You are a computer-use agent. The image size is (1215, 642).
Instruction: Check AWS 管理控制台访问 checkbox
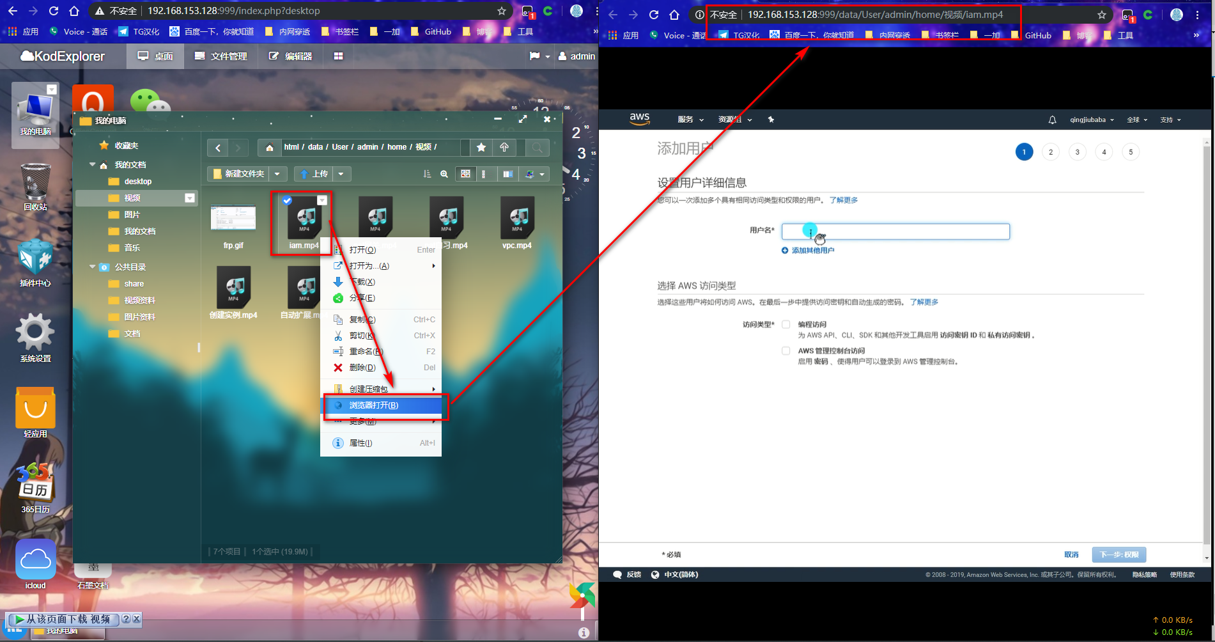(785, 350)
